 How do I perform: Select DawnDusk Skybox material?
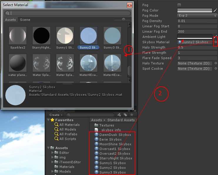[x=113, y=135]
